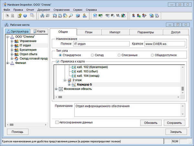Select the Склад radio button
Viewport: 194px width, 146px height.
tap(92, 55)
